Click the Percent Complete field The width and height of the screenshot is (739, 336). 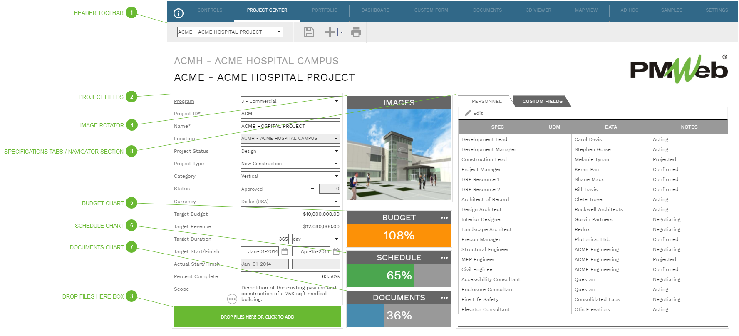coord(290,276)
